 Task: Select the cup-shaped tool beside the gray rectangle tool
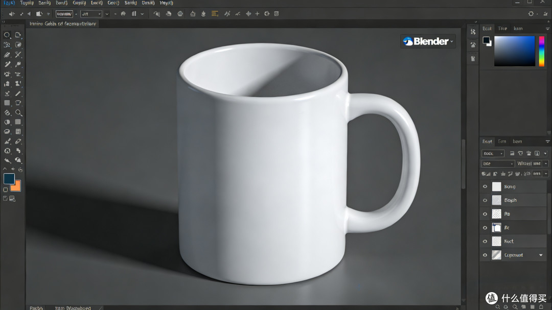coord(18,103)
